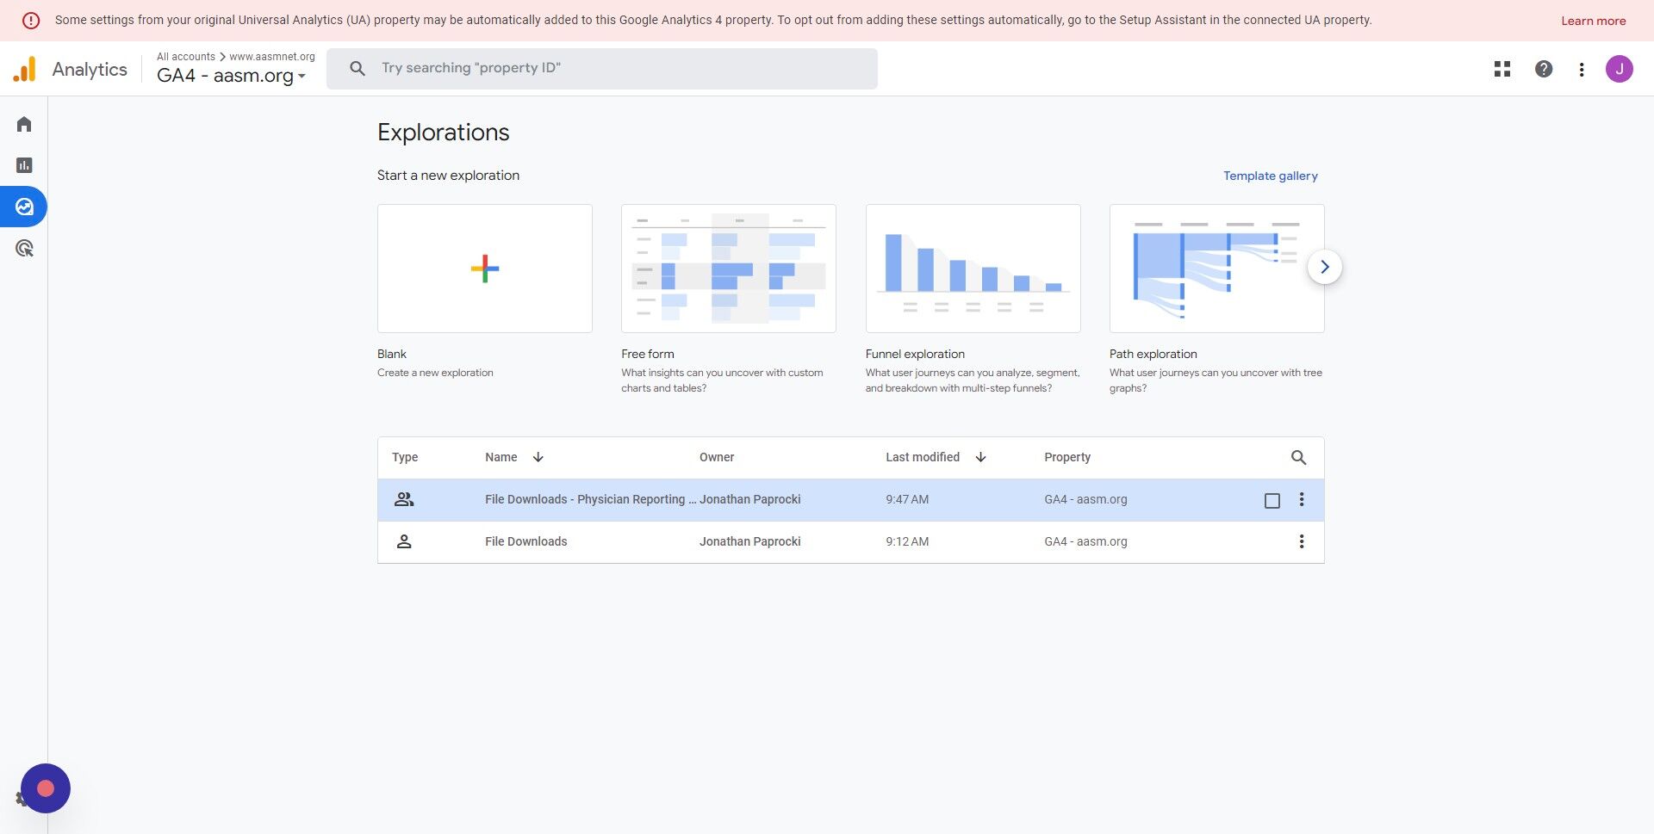This screenshot has height=834, width=1654.
Task: Open the purple J account avatar
Action: 1620,69
